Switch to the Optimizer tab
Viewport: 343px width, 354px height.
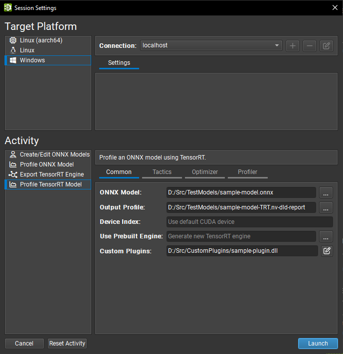click(205, 172)
